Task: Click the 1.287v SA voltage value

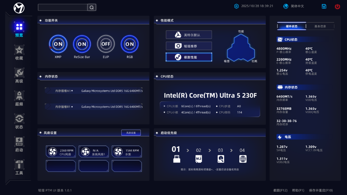Action: [x=282, y=147]
